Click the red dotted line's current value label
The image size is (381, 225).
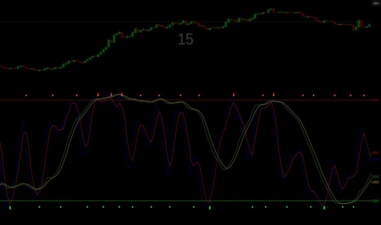375,153
